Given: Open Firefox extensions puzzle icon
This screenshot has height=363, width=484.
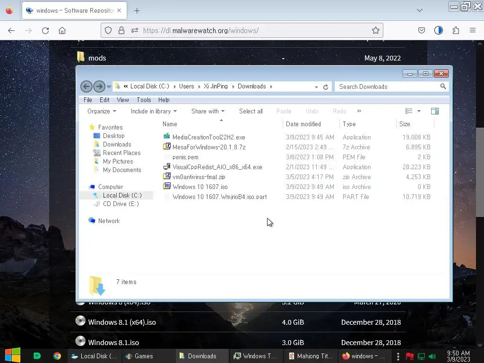Looking at the screenshot, I should pos(456,30).
